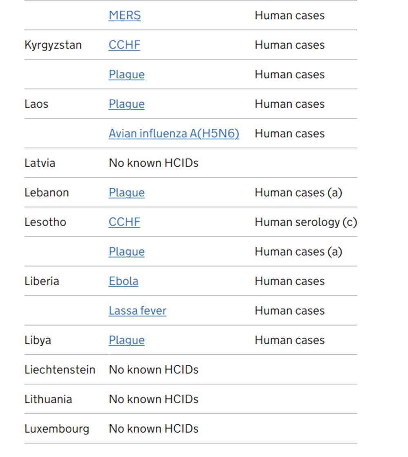This screenshot has width=408, height=457.
Task: Click the Liechtenstein country name
Action: [60, 370]
